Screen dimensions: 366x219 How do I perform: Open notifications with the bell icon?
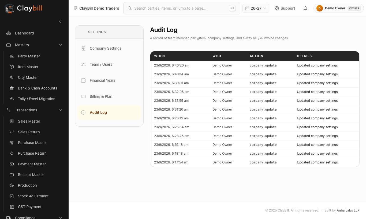[x=305, y=8]
